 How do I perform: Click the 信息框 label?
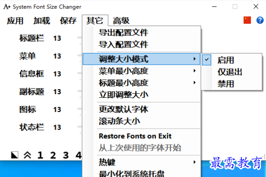tap(32, 74)
